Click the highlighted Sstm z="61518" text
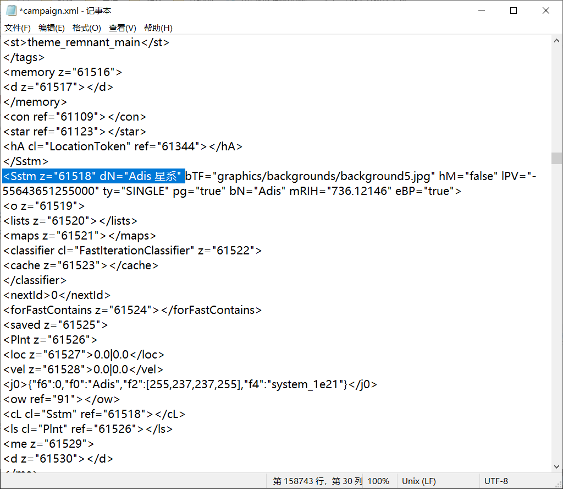This screenshot has width=563, height=489. [93, 176]
